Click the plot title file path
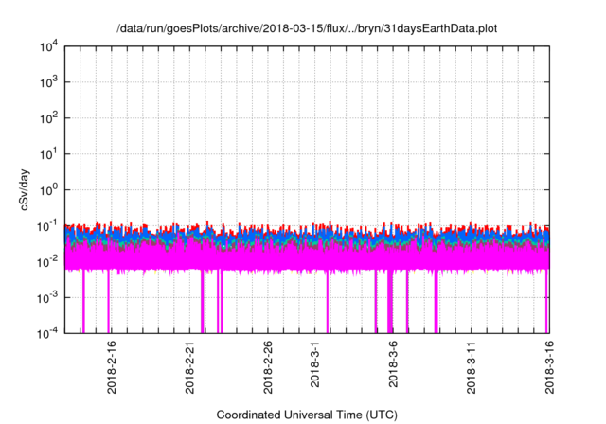606x424 pixels. coord(307,29)
